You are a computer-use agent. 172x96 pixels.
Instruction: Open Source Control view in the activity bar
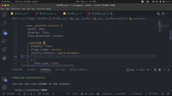[x=5, y=32]
